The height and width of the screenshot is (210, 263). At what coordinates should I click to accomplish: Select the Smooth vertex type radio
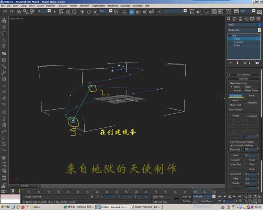[231, 91]
